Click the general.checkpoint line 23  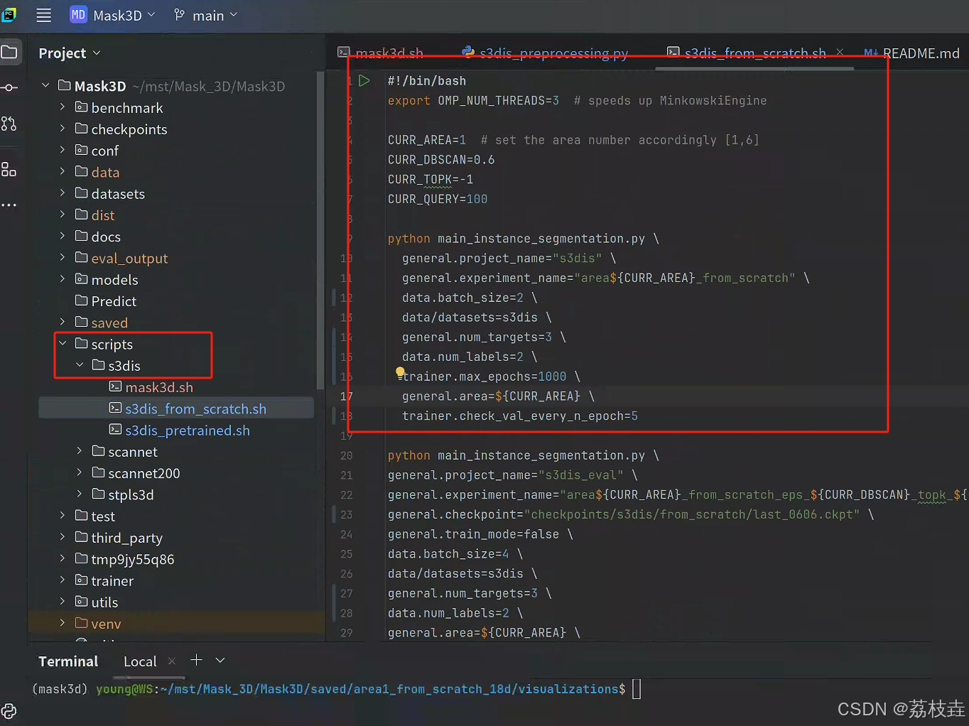coord(631,515)
